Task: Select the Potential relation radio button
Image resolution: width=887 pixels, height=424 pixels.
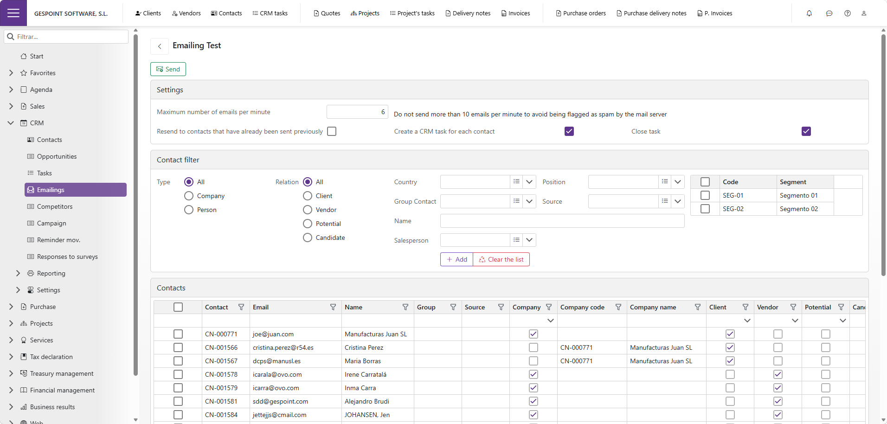Action: click(x=308, y=224)
